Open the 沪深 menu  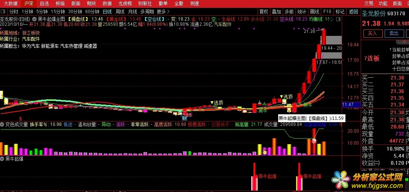point(28,3)
